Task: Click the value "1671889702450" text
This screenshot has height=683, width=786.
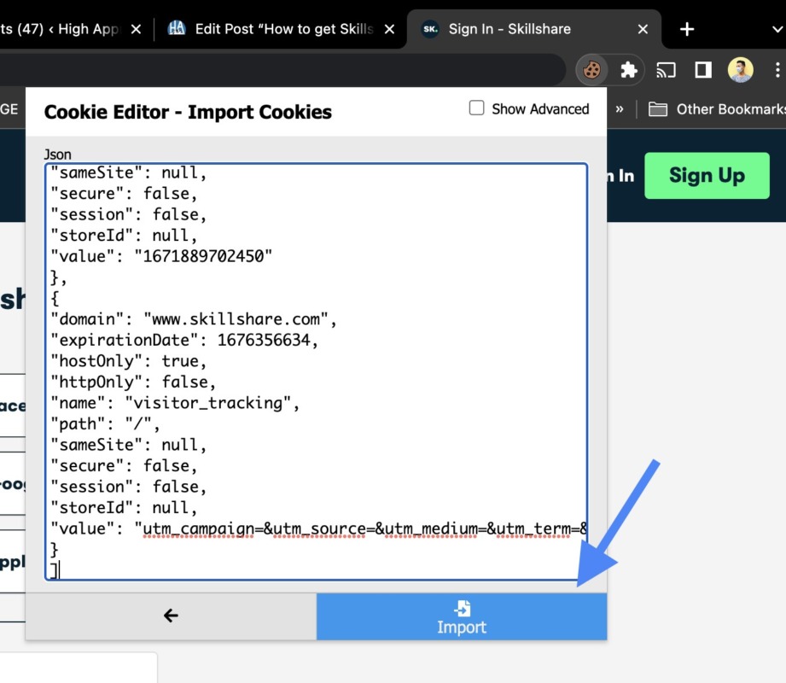Action: pos(203,256)
